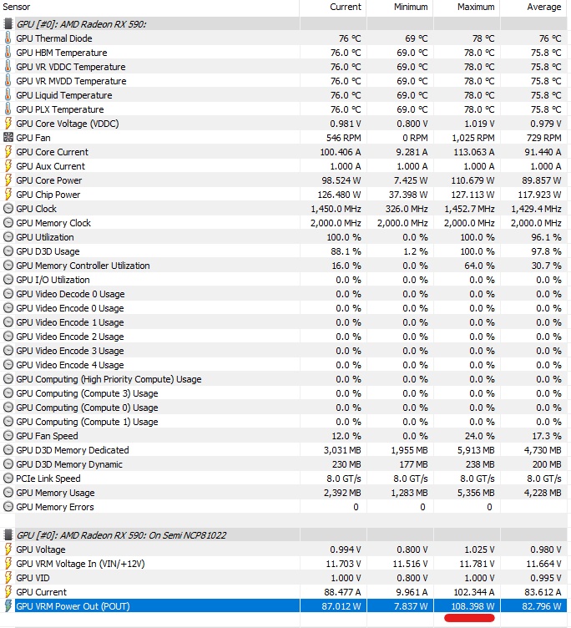Click the lightning icon beside GPU VRM Voltage In
The width and height of the screenshot is (571, 628).
click(x=8, y=564)
